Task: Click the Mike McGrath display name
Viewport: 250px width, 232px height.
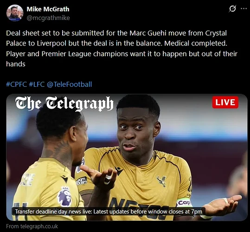Action: [x=48, y=9]
